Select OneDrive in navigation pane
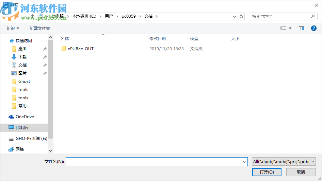The height and width of the screenshot is (181, 322). 25,116
